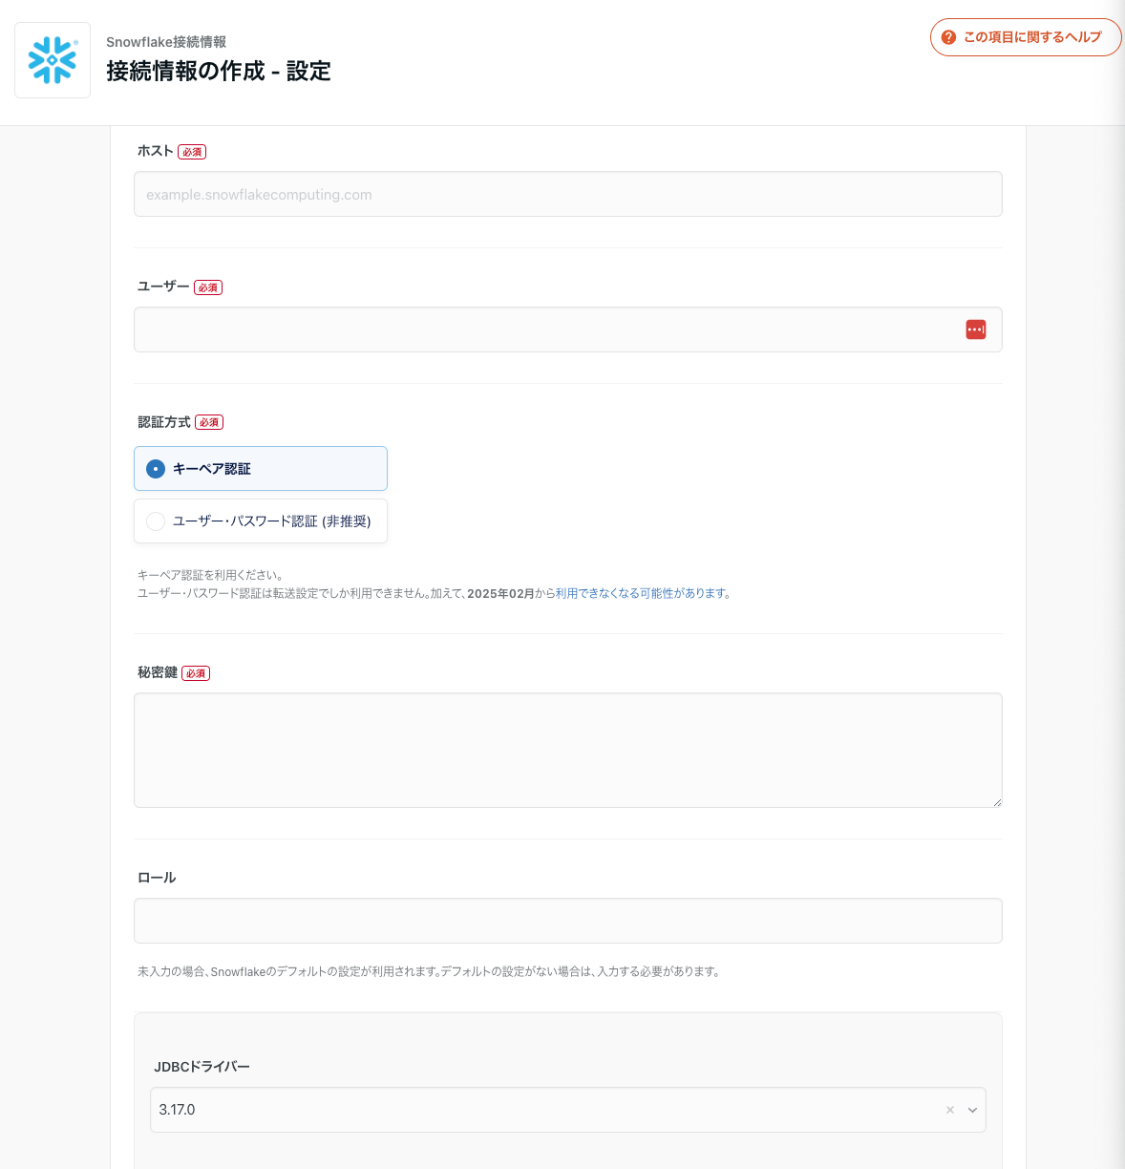The height and width of the screenshot is (1169, 1125).
Task: Click the 必須 badge next to 秘密鍵
Action: (196, 673)
